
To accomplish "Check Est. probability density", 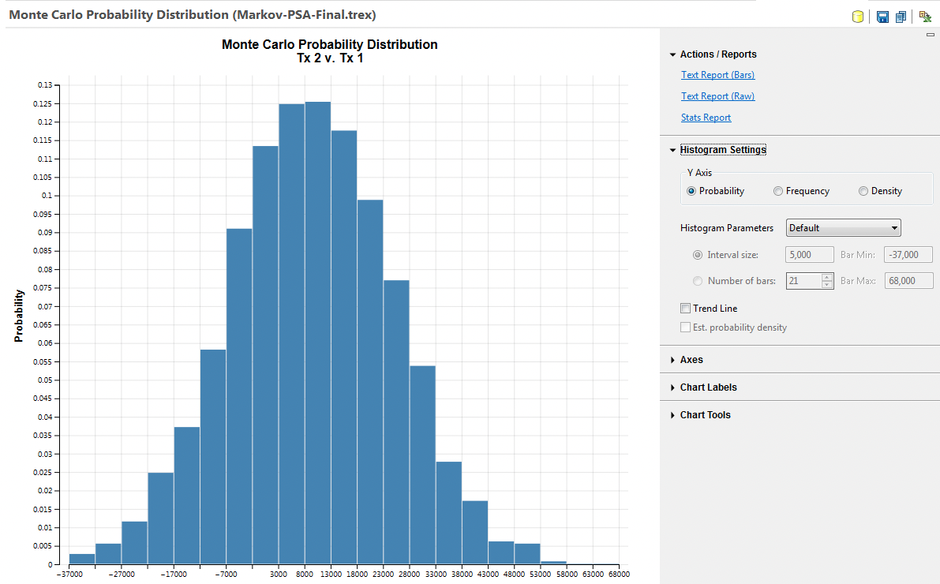I will [686, 327].
